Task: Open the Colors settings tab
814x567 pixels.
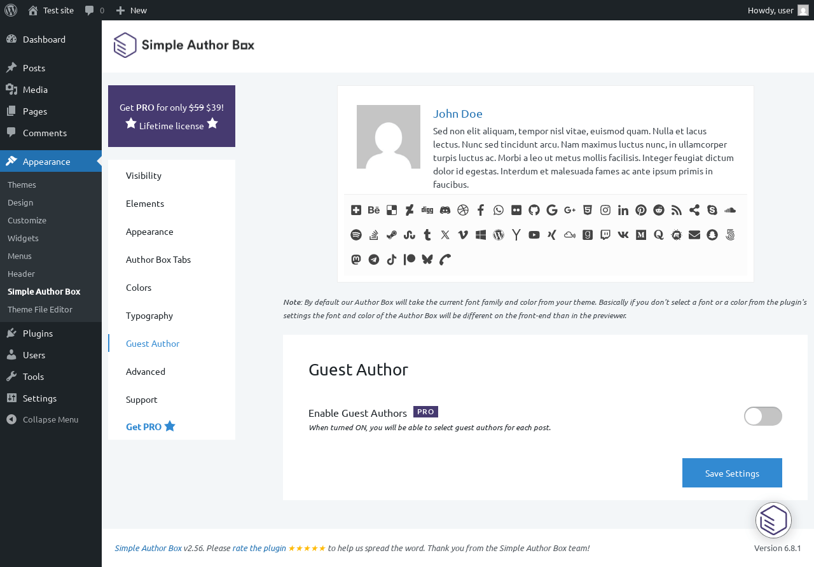Action: [x=172, y=287]
